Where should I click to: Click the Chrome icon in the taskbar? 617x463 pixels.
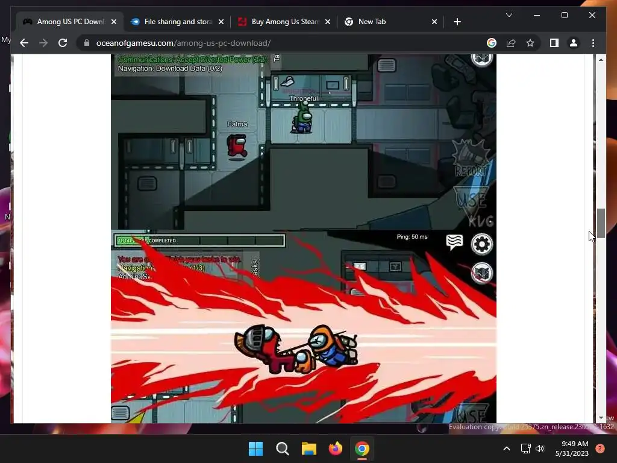[362, 449]
